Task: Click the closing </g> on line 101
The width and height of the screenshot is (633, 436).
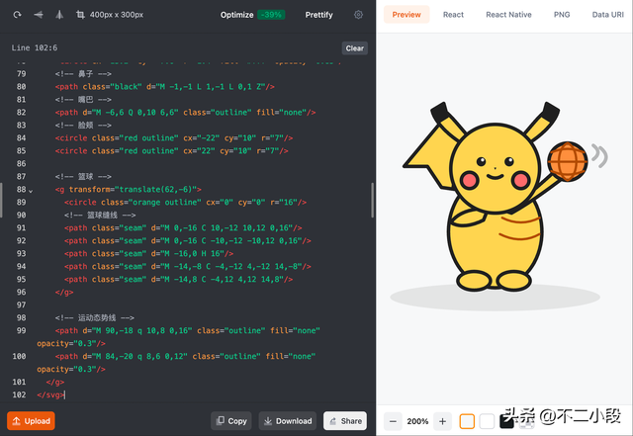Action: tap(55, 382)
